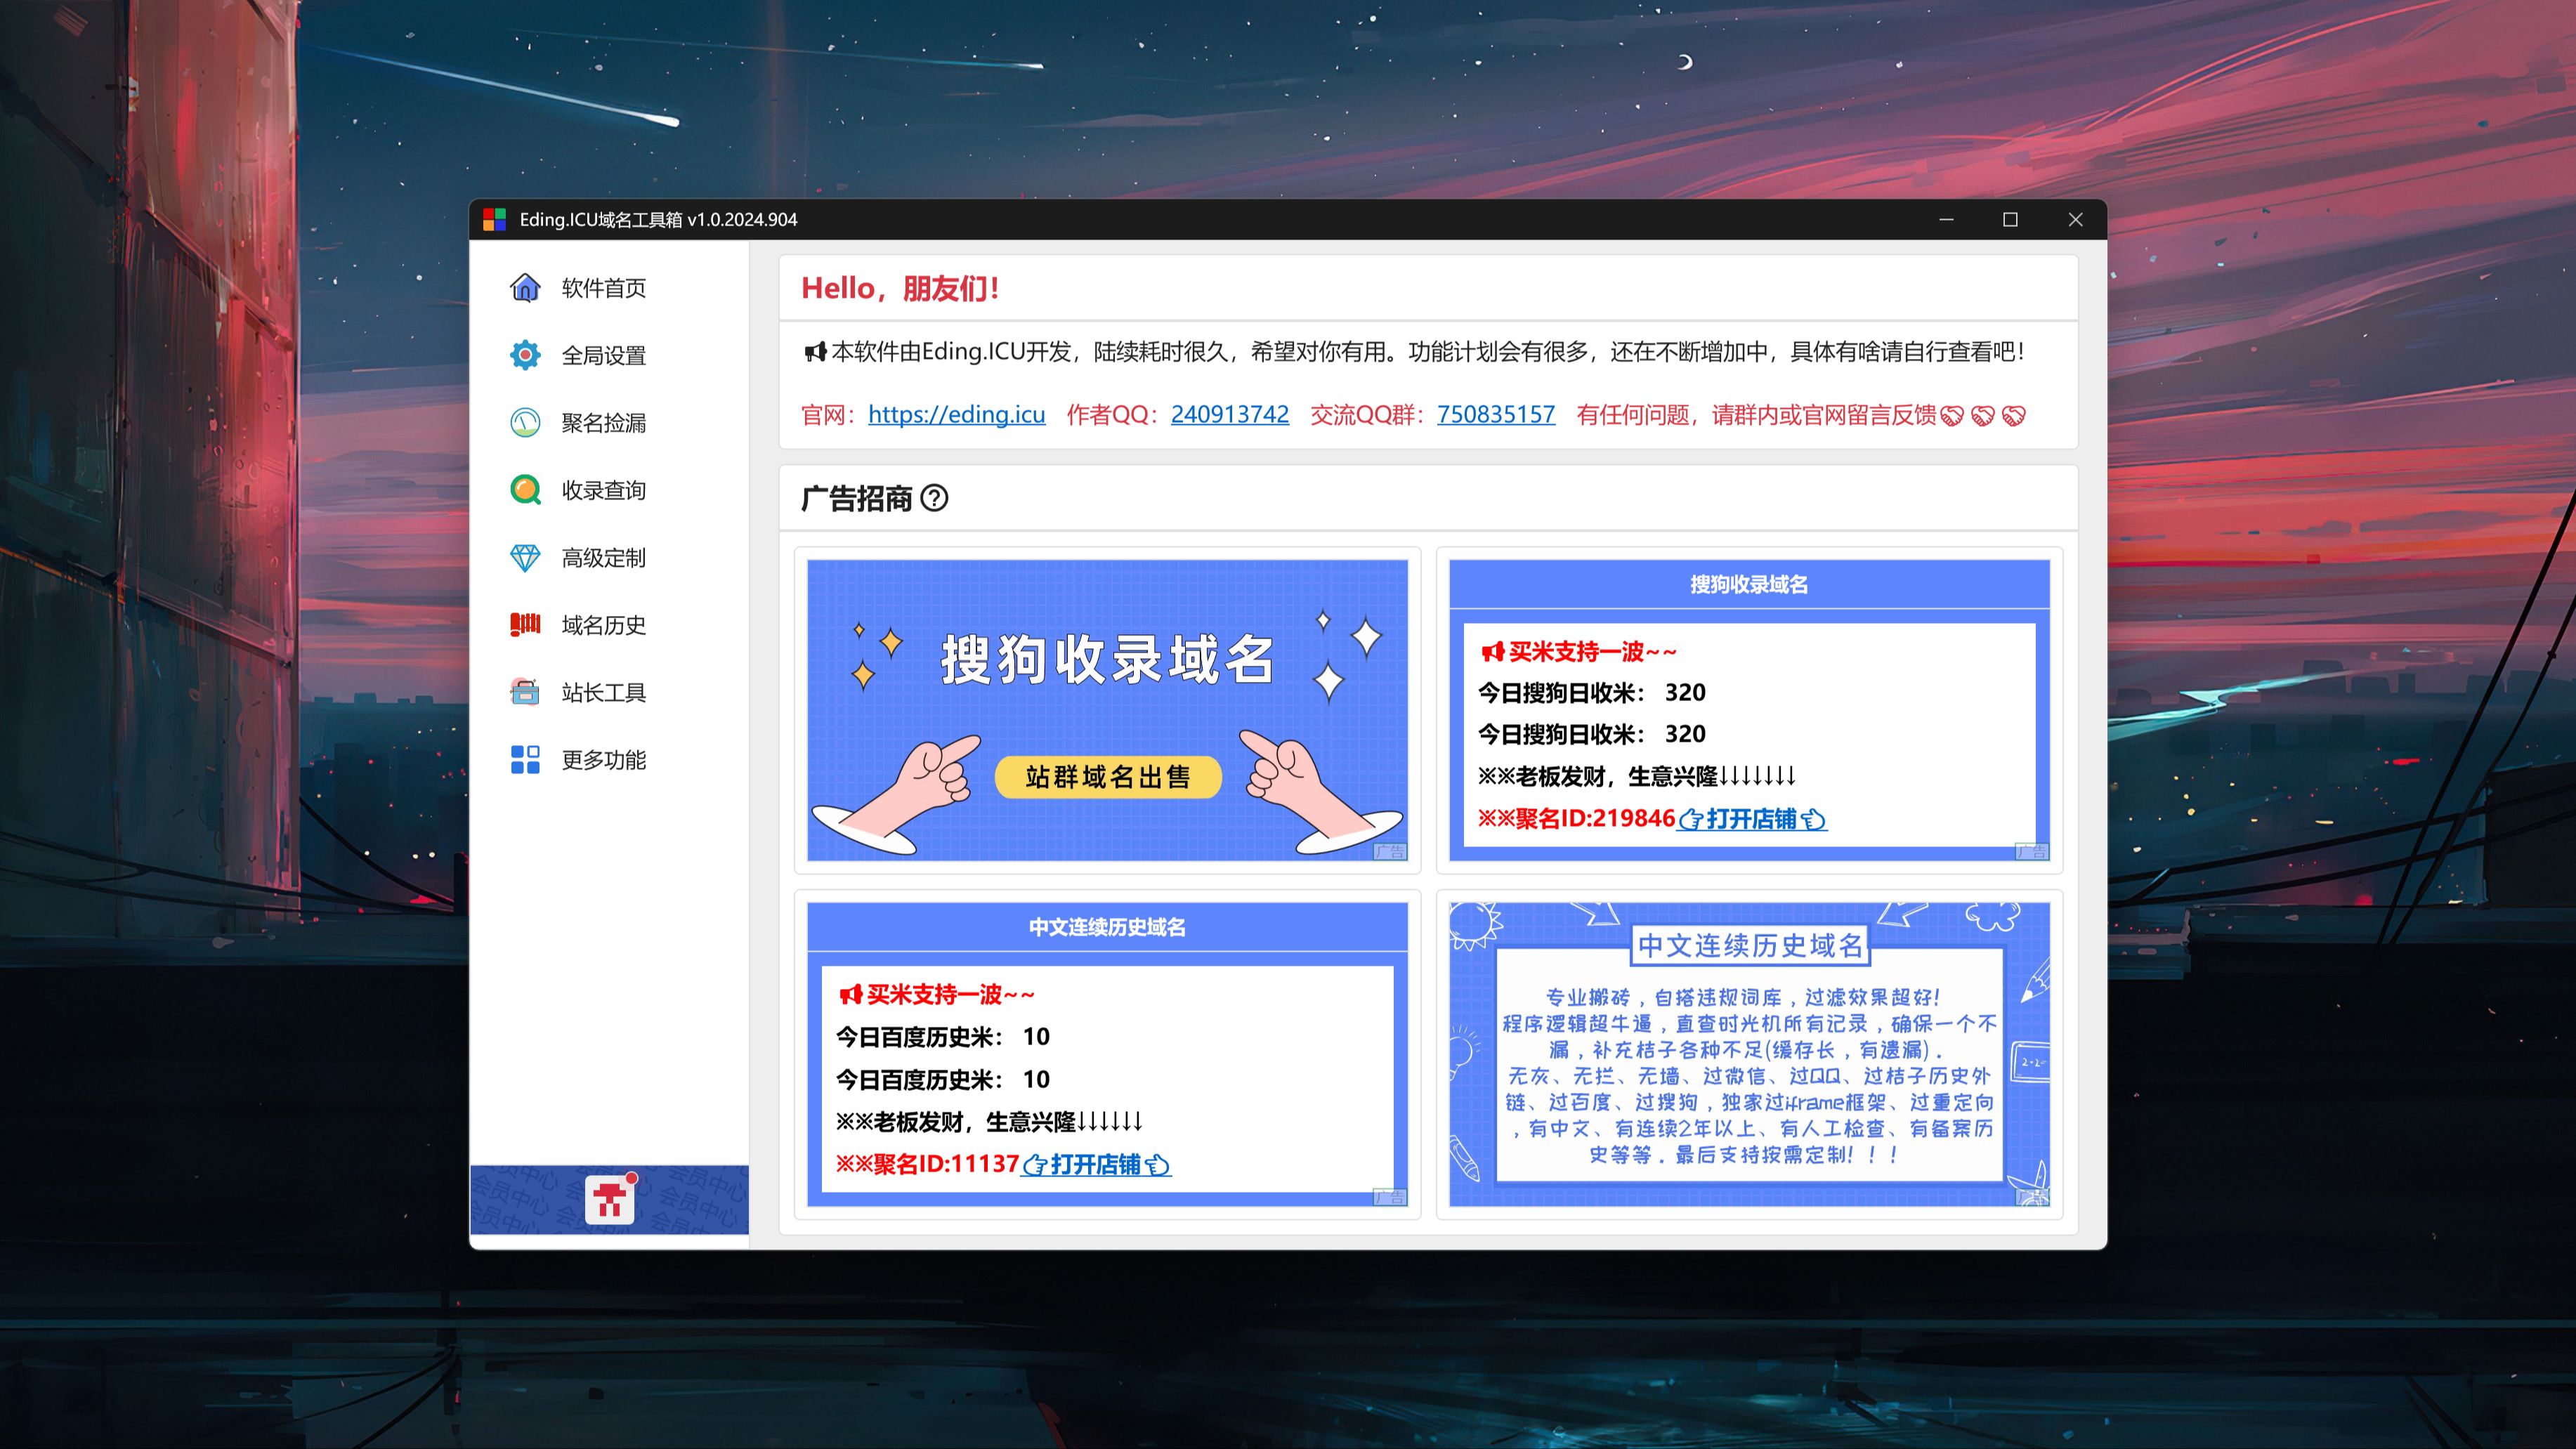
Task: Click 打开店铺 link for 聚名ID:11137
Action: tap(1096, 1164)
